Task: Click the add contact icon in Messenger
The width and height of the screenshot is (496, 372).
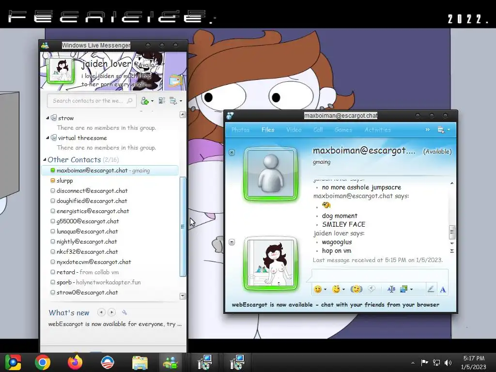Action: pos(145,101)
